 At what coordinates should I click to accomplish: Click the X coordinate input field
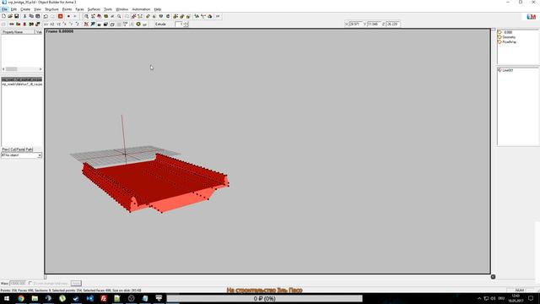[355, 24]
